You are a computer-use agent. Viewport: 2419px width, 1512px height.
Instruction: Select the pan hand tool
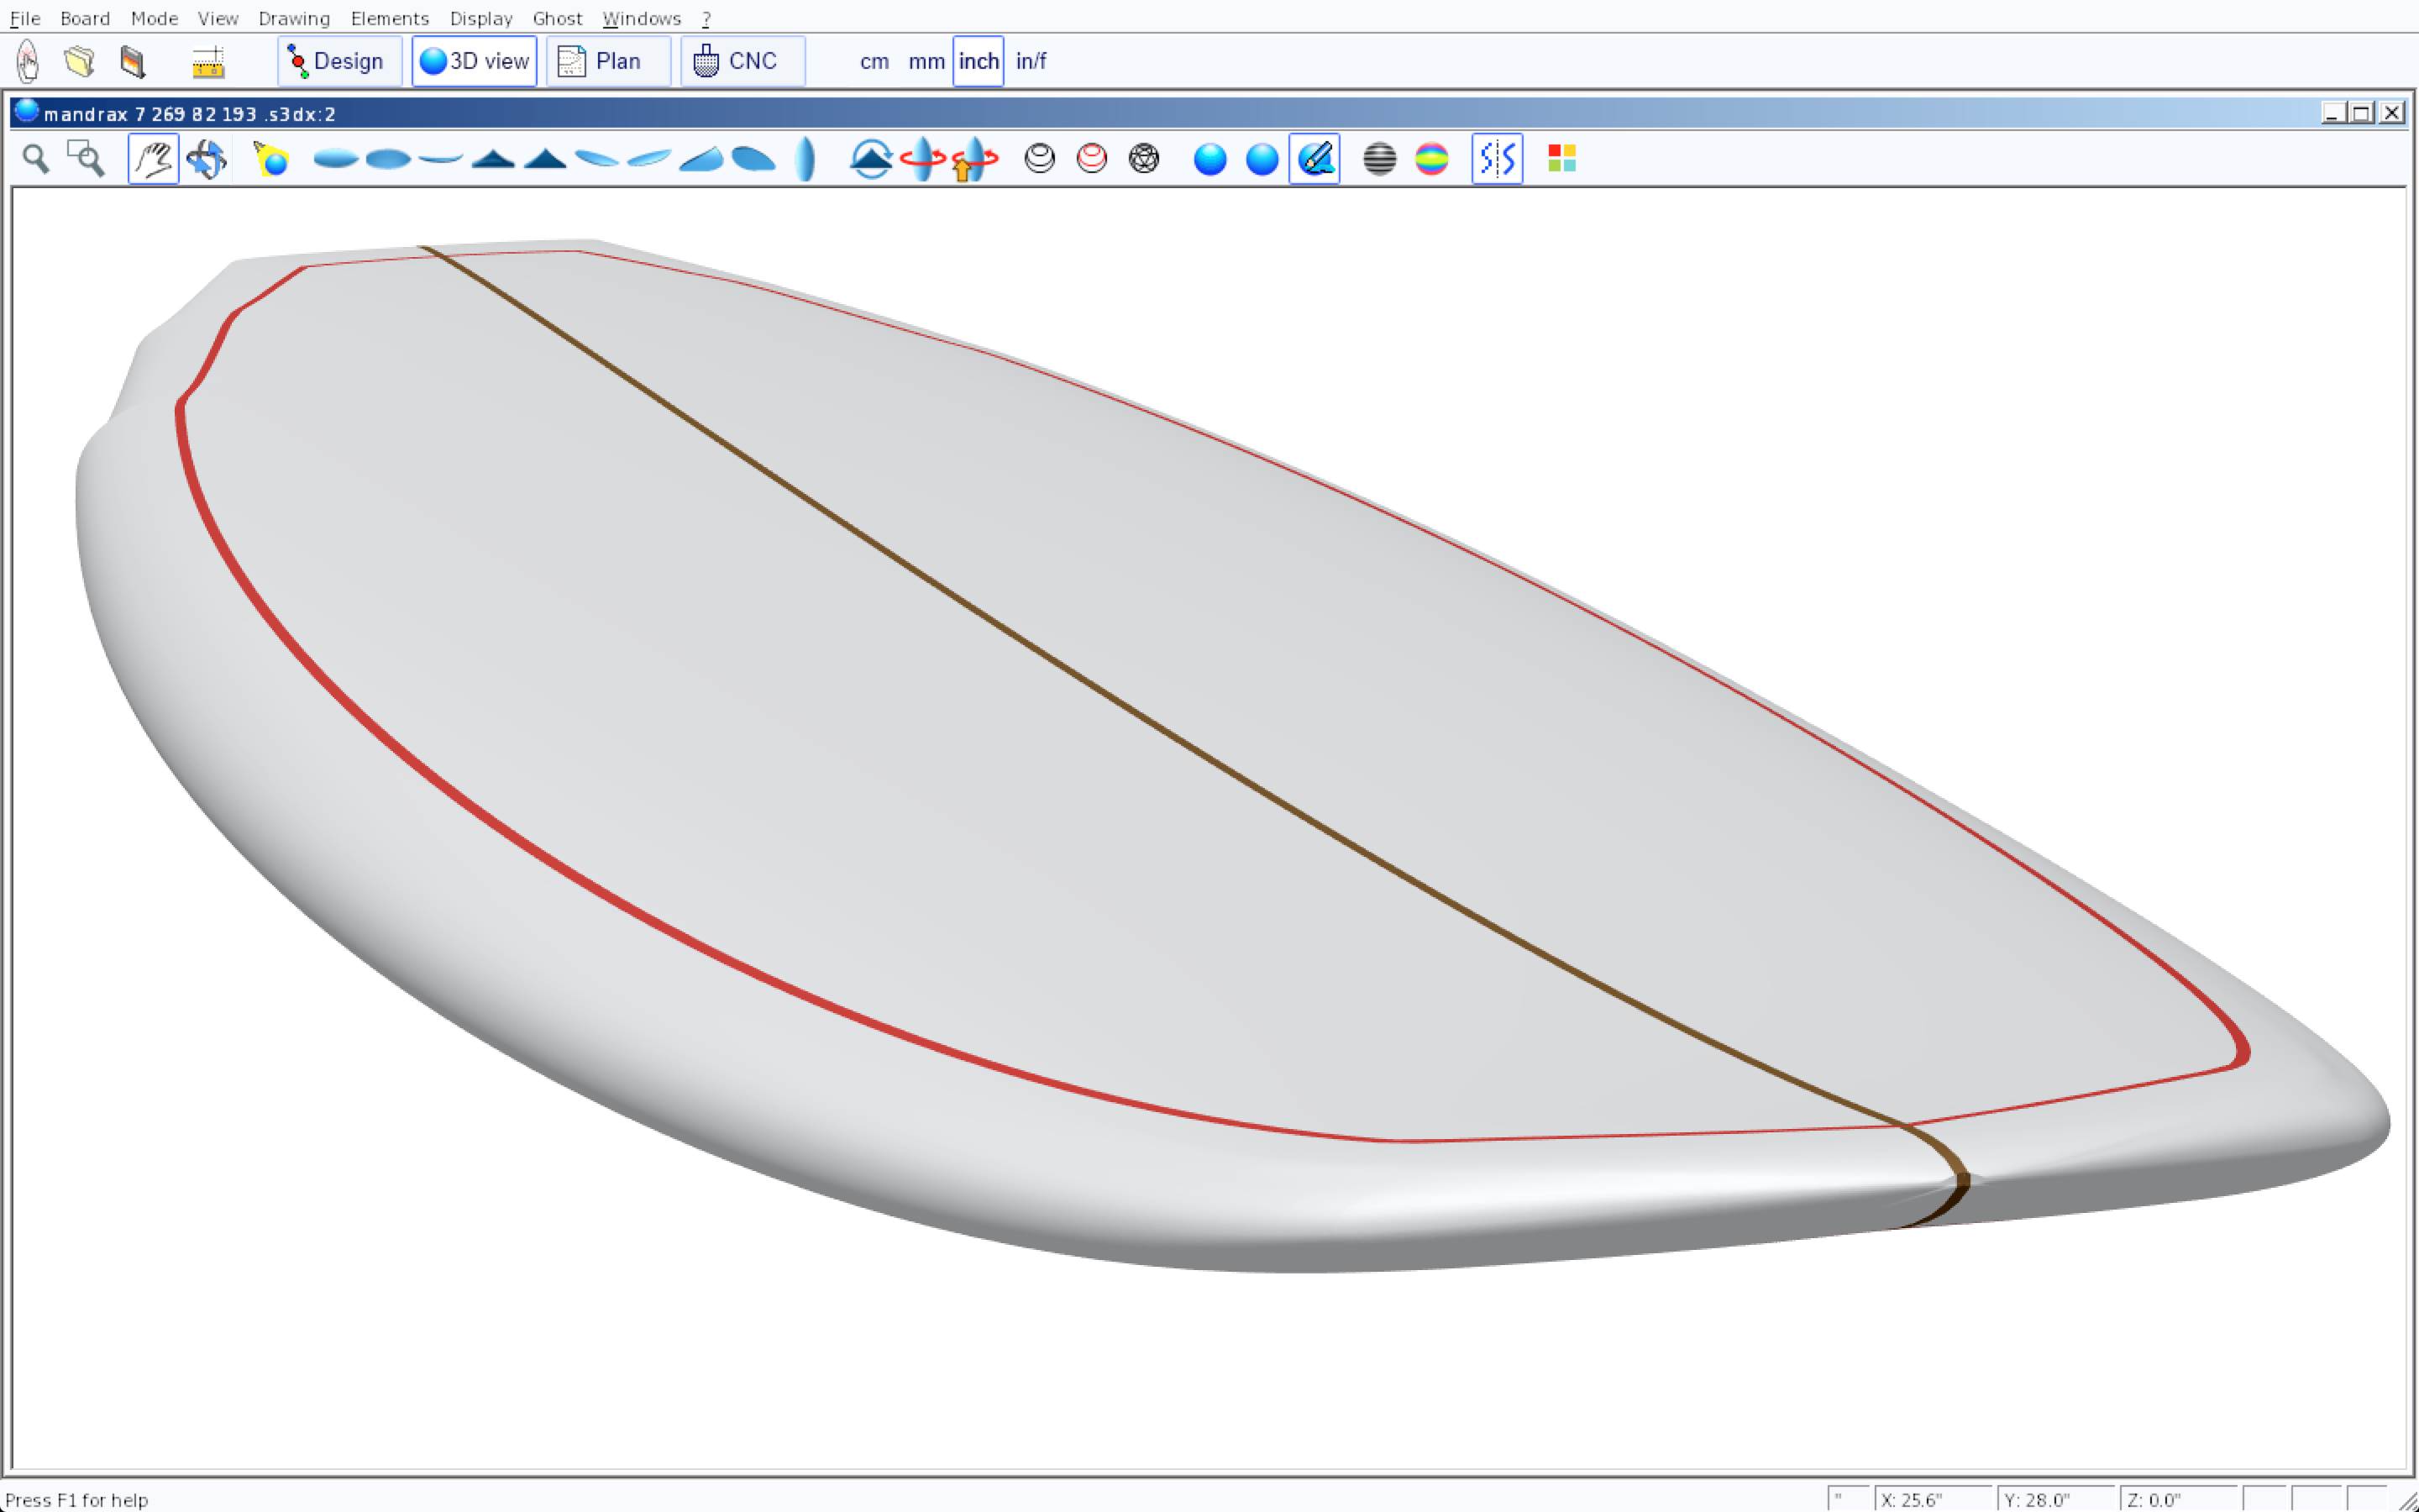click(x=153, y=159)
